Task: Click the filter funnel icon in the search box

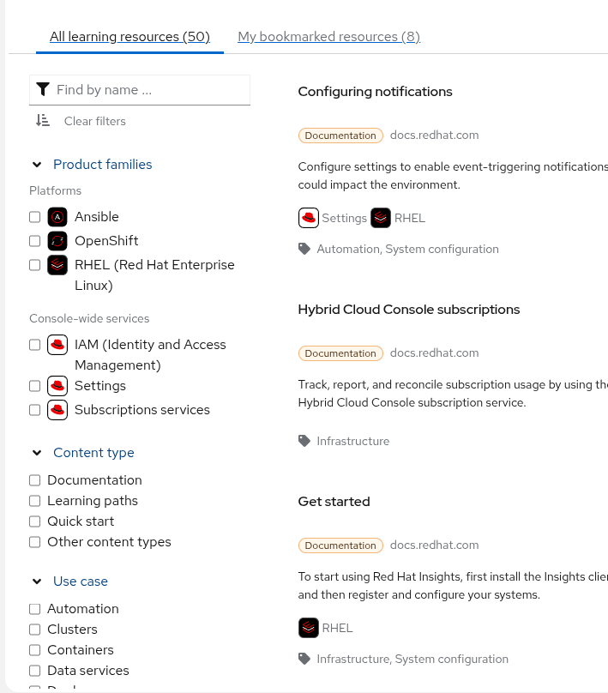Action: (x=44, y=89)
